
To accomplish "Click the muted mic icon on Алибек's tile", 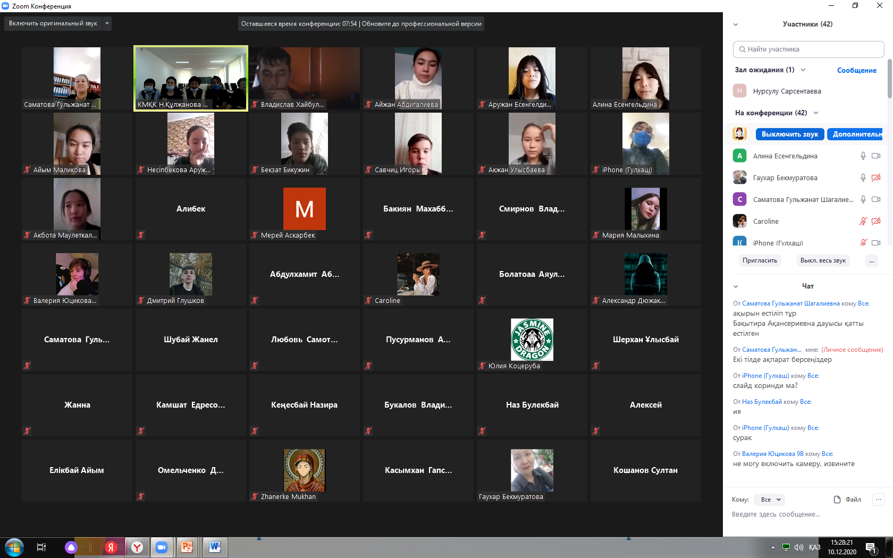I will (x=141, y=235).
